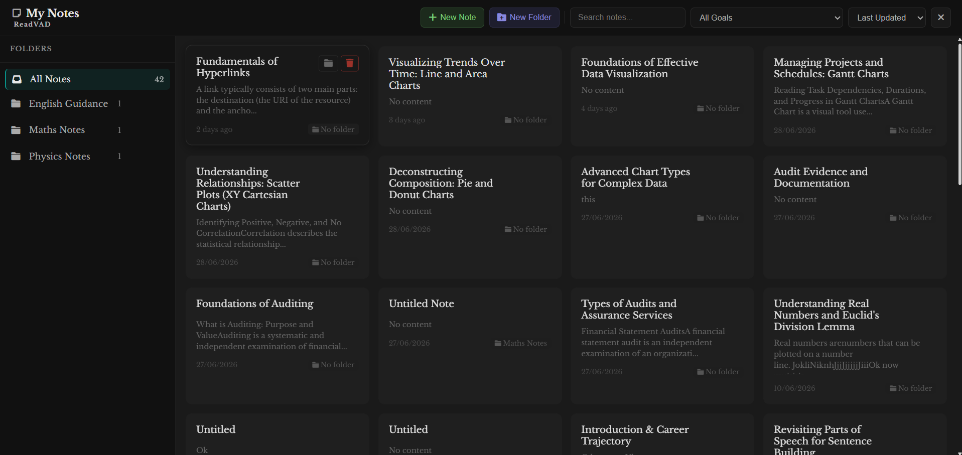The height and width of the screenshot is (455, 962).
Task: Click the New Note button
Action: tap(452, 18)
